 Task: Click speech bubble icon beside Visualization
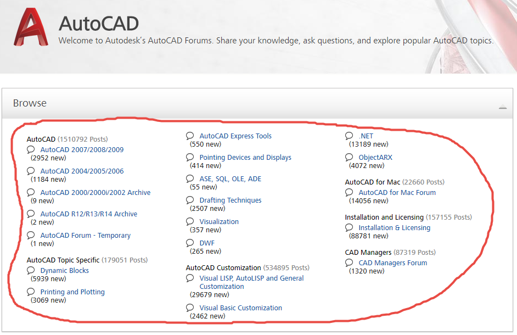[x=189, y=222]
